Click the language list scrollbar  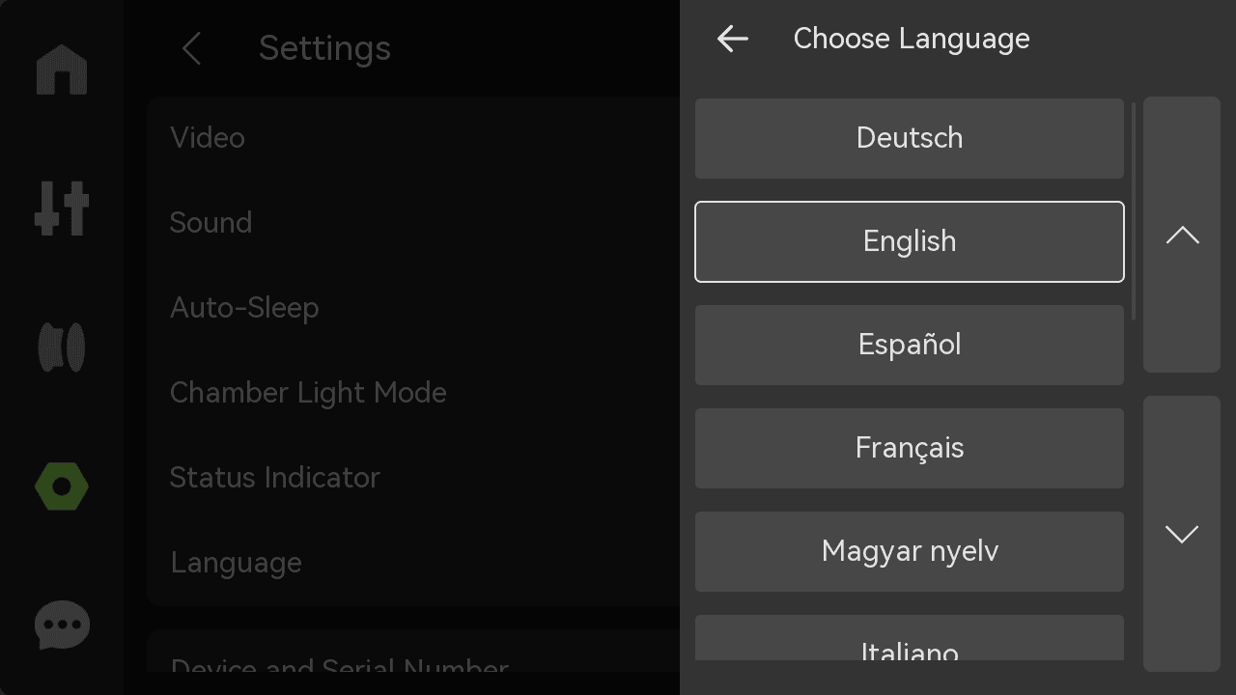[x=1133, y=212]
